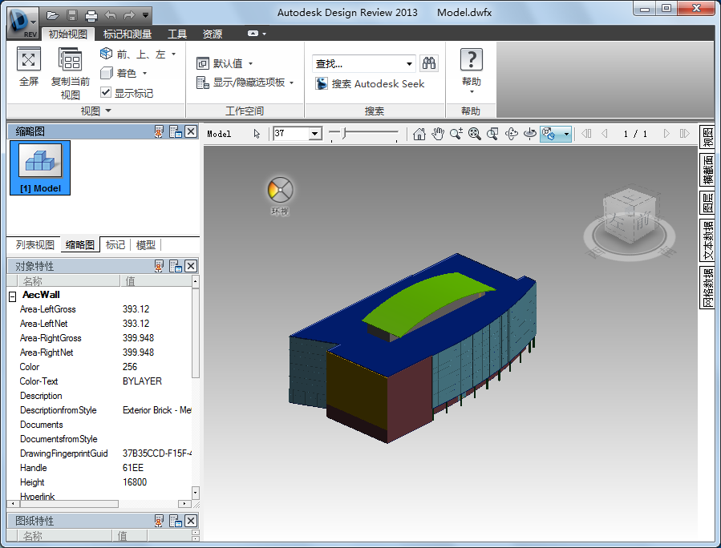Open the 前、上、左 view dropdown
Screen dimensions: 721x548
tap(173, 54)
